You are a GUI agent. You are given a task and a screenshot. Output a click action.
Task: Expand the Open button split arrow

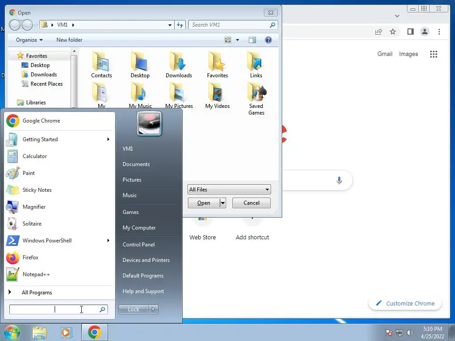coord(223,203)
